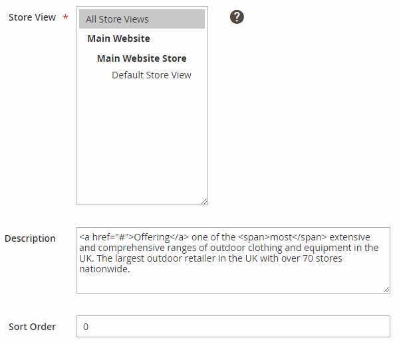This screenshot has height=344, width=401.
Task: Place cursor on word "nationwide" in Description
Action: pos(102,270)
